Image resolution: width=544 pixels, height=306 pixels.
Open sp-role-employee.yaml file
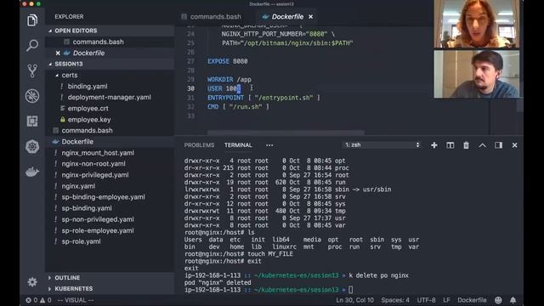tap(98, 230)
